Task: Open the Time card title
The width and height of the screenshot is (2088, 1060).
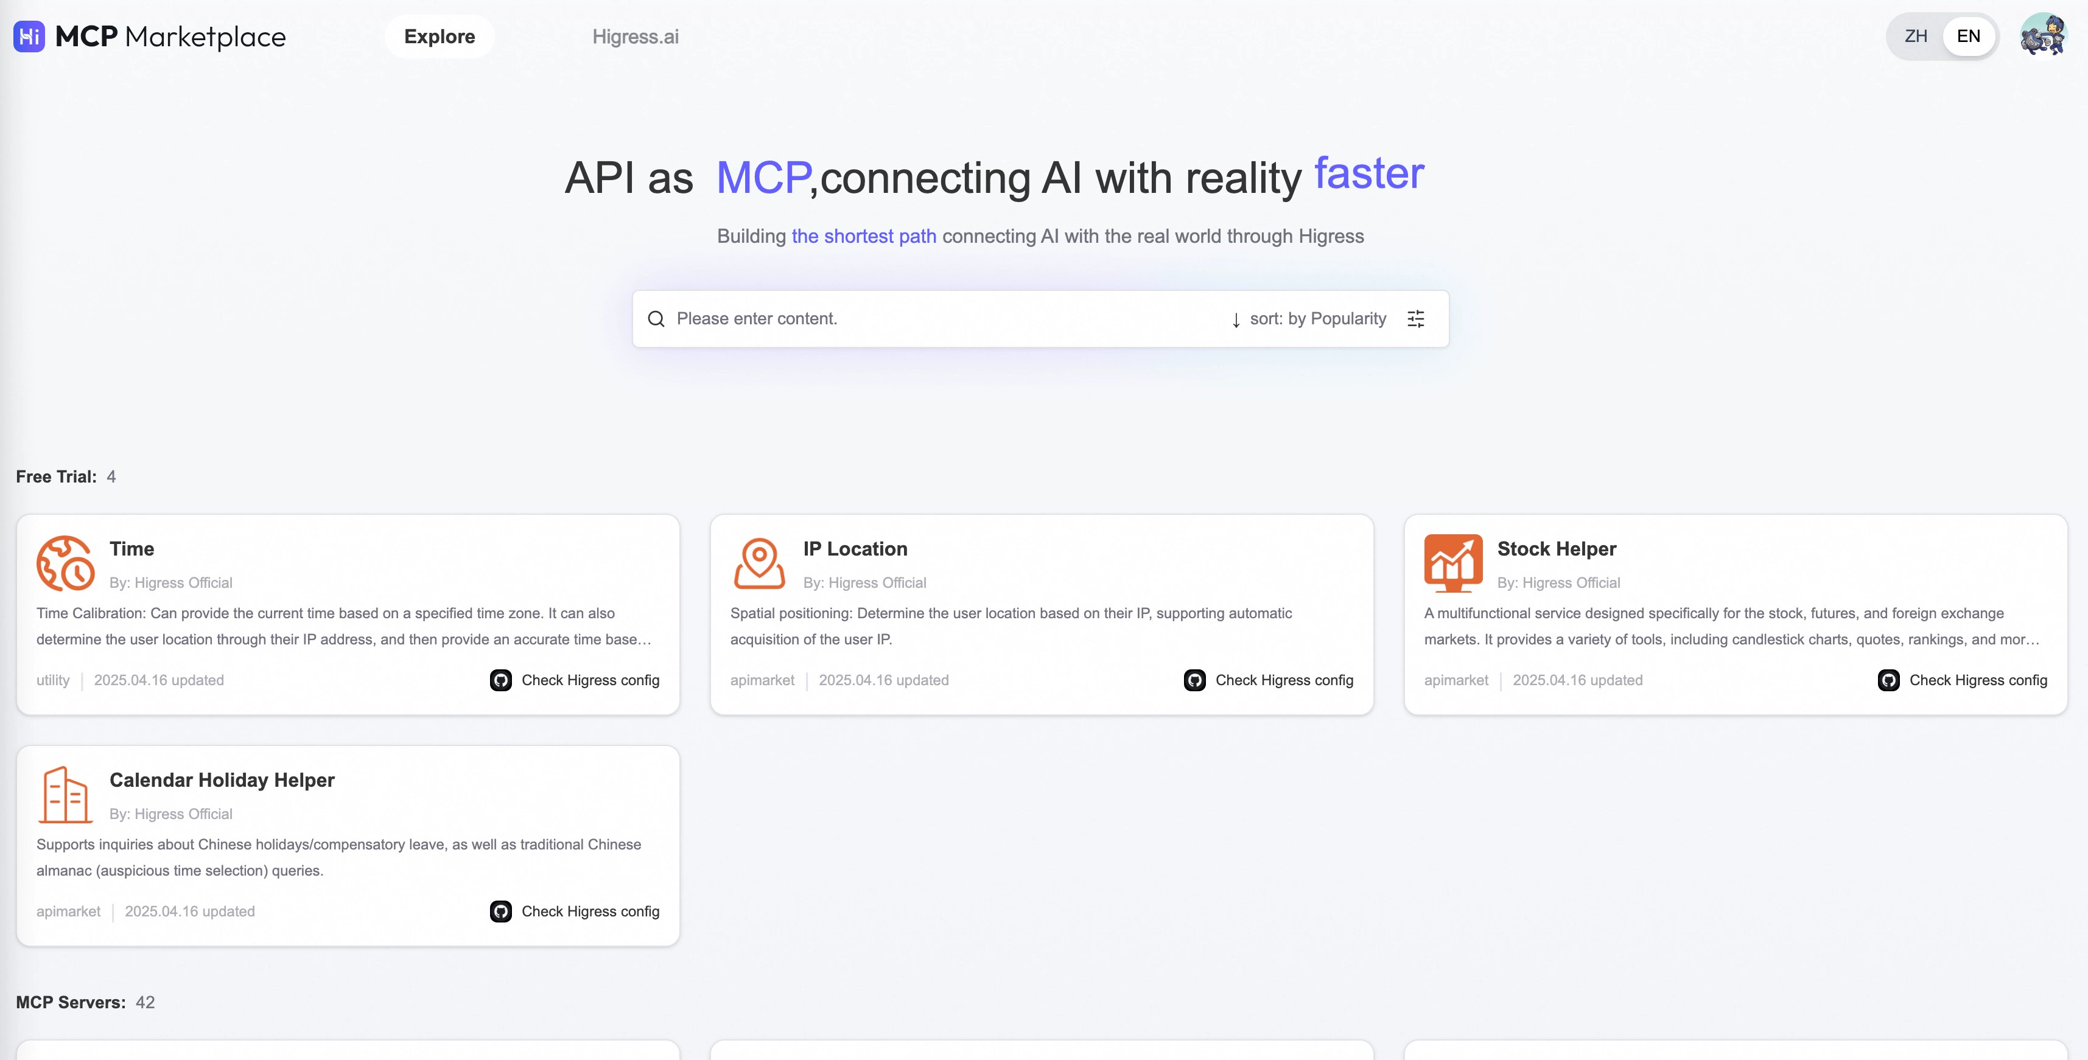Action: tap(131, 549)
